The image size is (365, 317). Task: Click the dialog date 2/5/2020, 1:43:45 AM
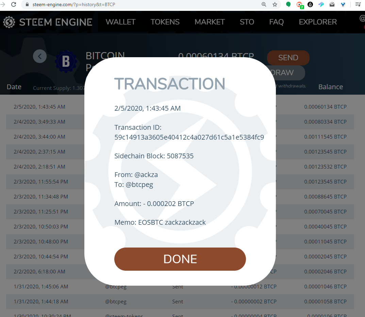[x=147, y=108]
